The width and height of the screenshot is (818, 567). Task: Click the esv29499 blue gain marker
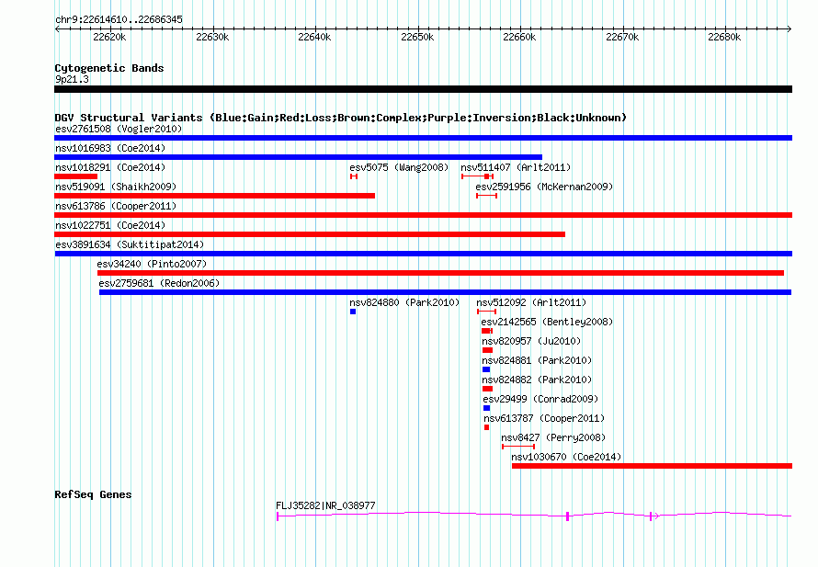(487, 408)
